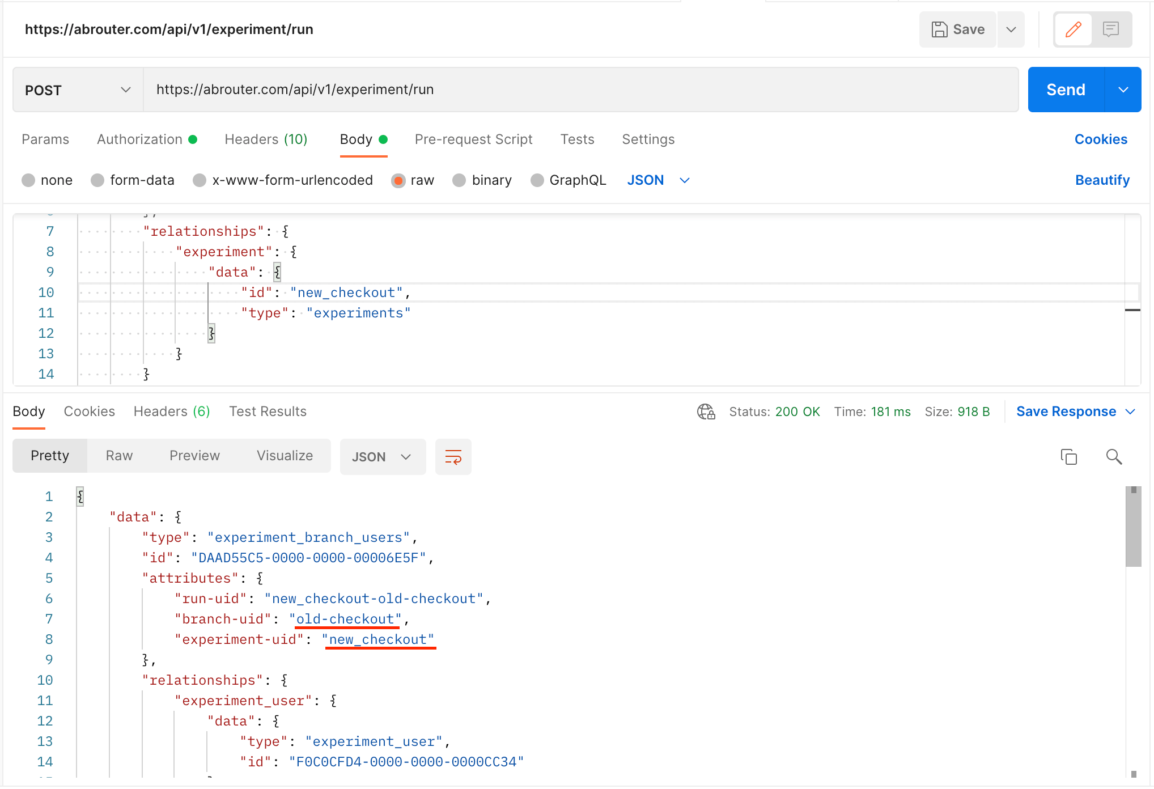Image resolution: width=1154 pixels, height=789 pixels.
Task: Choose the binary body option
Action: [x=459, y=180]
